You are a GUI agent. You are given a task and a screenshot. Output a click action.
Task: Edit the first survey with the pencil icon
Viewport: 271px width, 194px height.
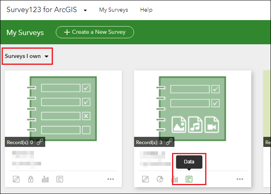(16, 179)
